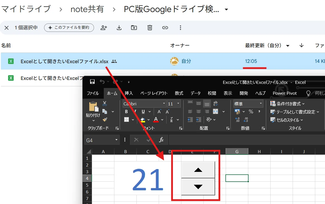Open the insert function fx dialog
Image resolution: width=325 pixels, height=204 pixels.
[x=161, y=140]
